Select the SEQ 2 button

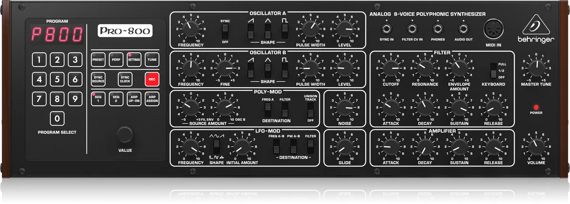point(116,99)
